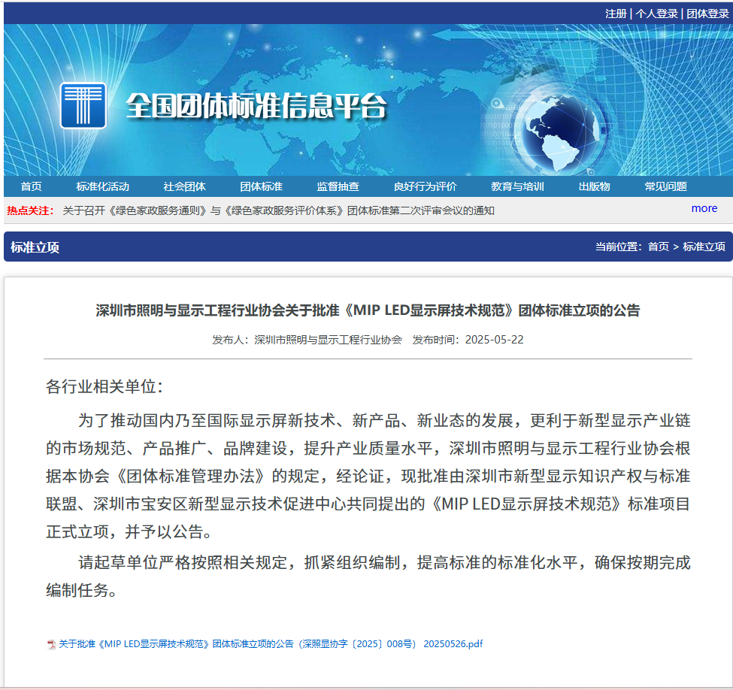Click the publisher name 深圳市照明与显示工程行业协会
This screenshot has height=690, width=733.
click(x=329, y=340)
